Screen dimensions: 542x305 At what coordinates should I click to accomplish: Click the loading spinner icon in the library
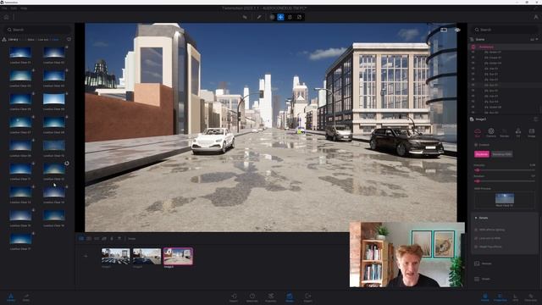(x=67, y=164)
